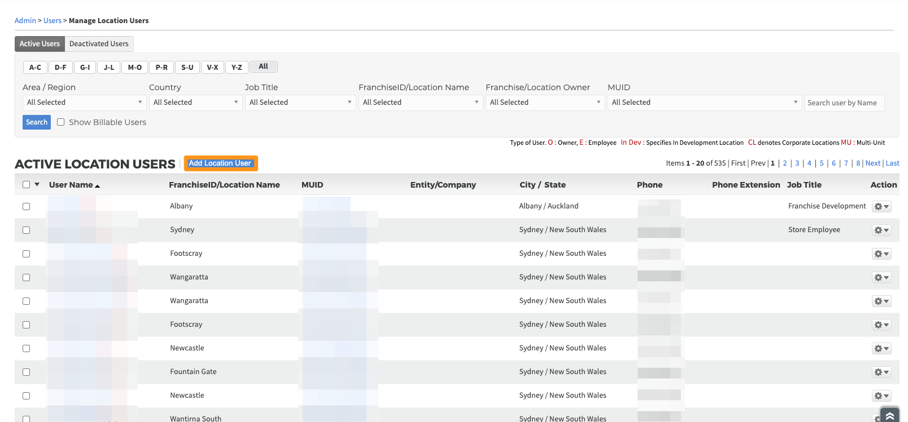908x422 pixels.
Task: Go to Users breadcrumb link
Action: (x=53, y=21)
